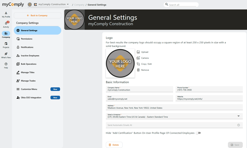247x148 pixels.
Task: Click the Company Name field
Action: point(139,89)
